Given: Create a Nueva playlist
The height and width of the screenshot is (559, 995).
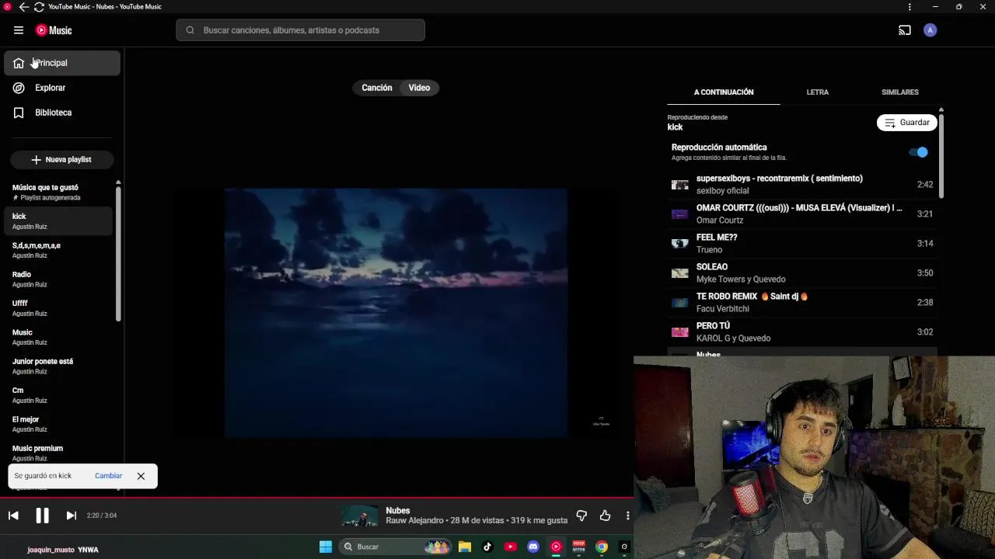Looking at the screenshot, I should point(61,159).
